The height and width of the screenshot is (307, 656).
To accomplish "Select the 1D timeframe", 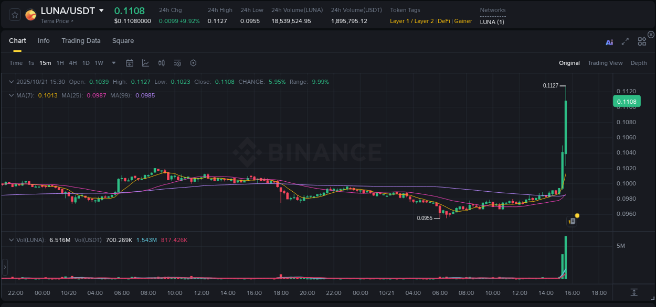I will pos(86,63).
